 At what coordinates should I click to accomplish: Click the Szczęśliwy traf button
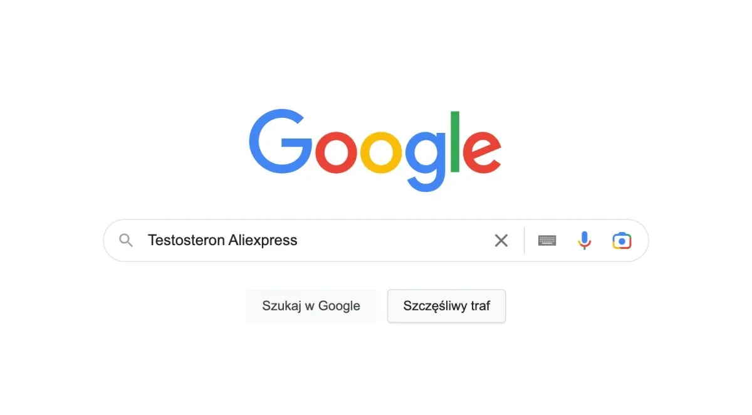pyautogui.click(x=447, y=306)
